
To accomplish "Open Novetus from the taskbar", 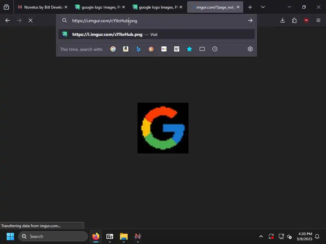I will click(138, 236).
